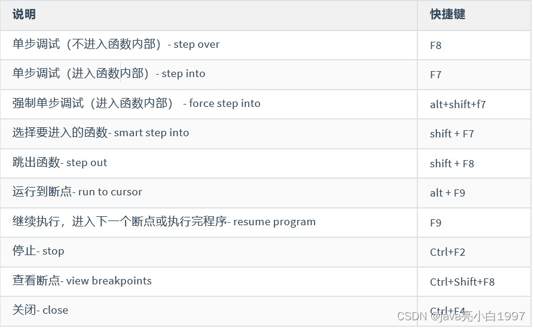Viewport: 534px width, 328px height.
Task: Click the F7 shortcut cell
Action: click(x=436, y=75)
